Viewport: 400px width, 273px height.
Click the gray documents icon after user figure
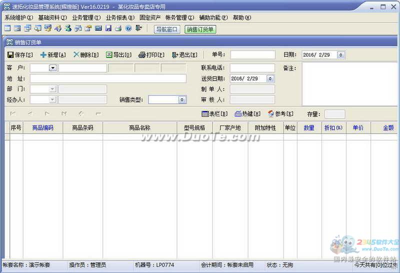tap(78, 28)
